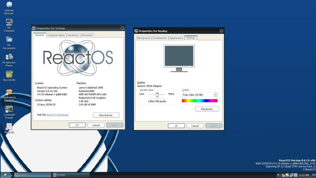Click the Lenovo IdeaPad Z485 text
This screenshot has width=316, height=178.
point(91,88)
